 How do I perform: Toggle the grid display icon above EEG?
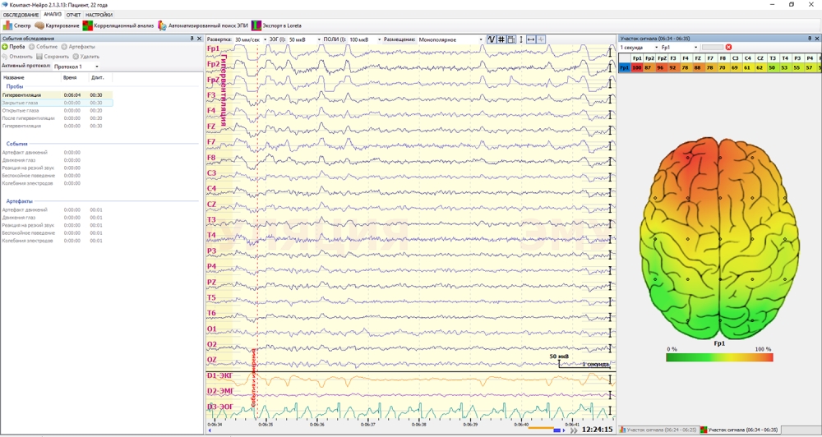click(501, 39)
